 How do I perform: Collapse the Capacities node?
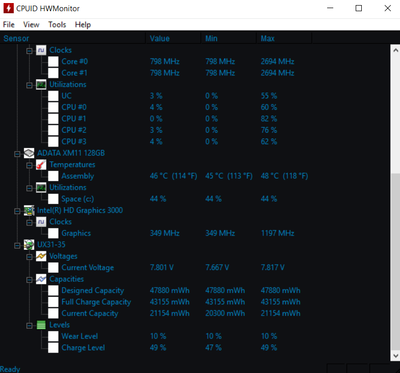coord(30,280)
